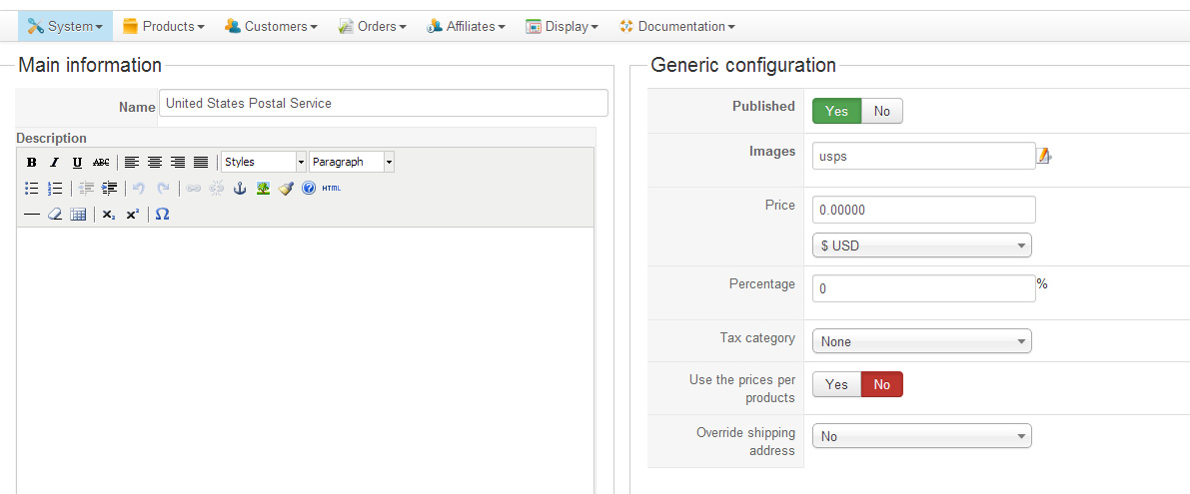
Task: Insert a table into the description
Action: pyautogui.click(x=78, y=214)
